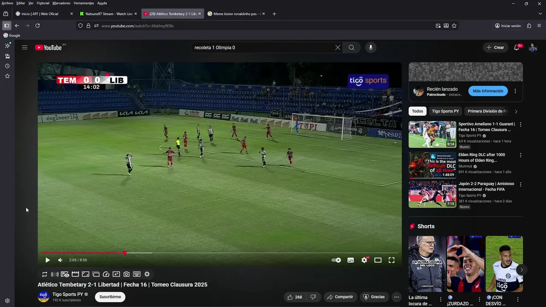Click the eye visibility icon below the video
Screen dimensions: 546x307
[x=65, y=274]
